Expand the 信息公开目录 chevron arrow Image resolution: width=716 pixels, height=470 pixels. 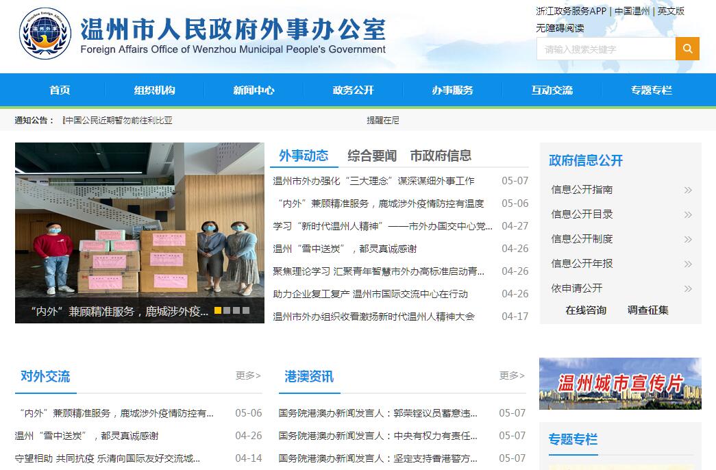point(688,214)
